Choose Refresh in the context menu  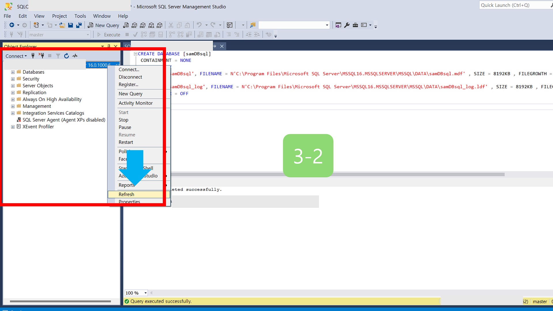[139, 194]
